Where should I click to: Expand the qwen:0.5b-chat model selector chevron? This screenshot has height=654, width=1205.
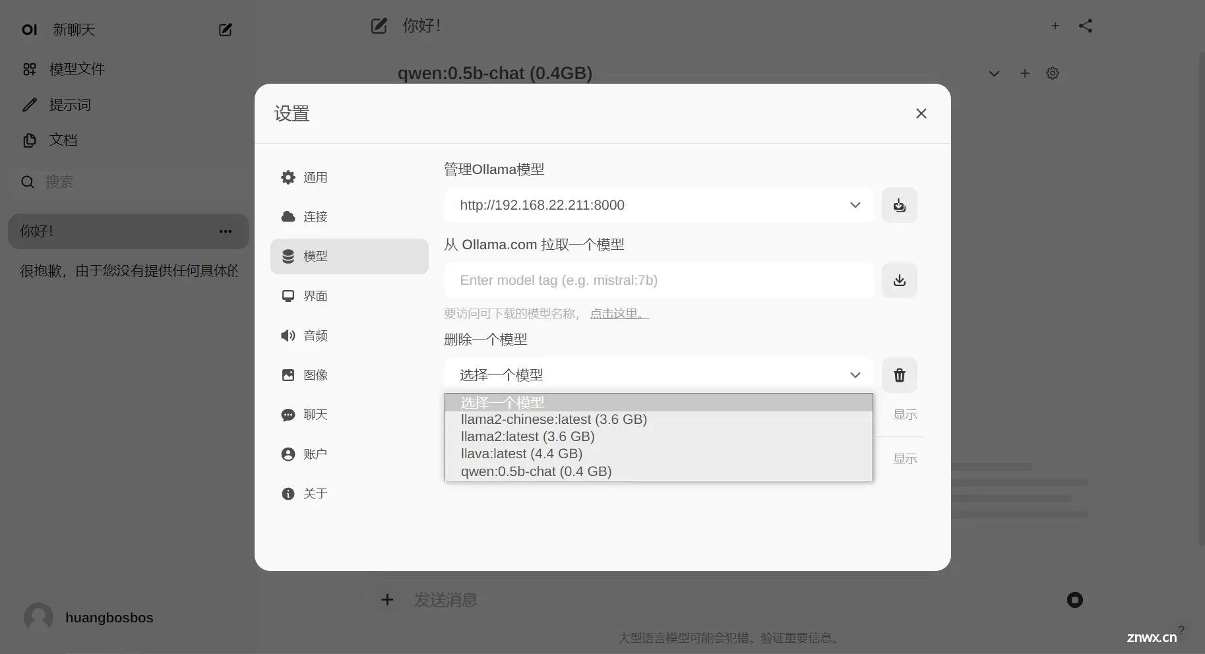(994, 73)
